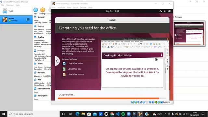Click the installation progress bar

(112, 98)
